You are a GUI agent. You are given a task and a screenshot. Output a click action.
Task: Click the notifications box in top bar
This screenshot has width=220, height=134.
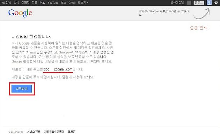pos(189,3)
